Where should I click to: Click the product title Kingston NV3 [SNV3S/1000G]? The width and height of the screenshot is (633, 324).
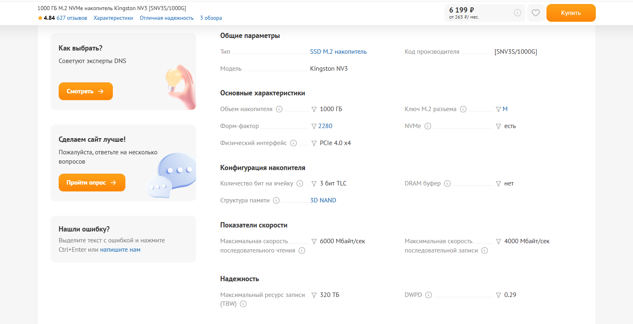pos(112,8)
